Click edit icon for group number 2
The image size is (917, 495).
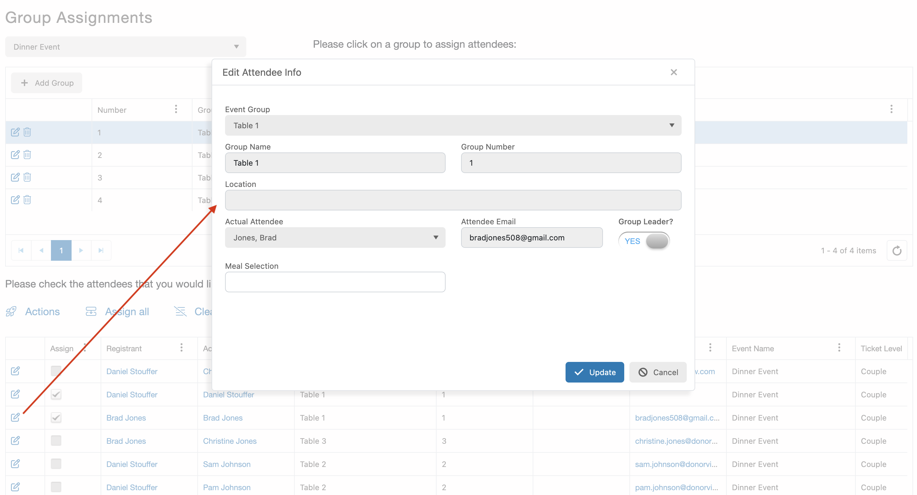pyautogui.click(x=15, y=155)
